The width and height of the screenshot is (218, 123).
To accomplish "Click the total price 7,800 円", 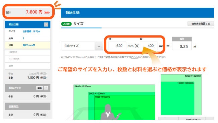I will point(34,12).
